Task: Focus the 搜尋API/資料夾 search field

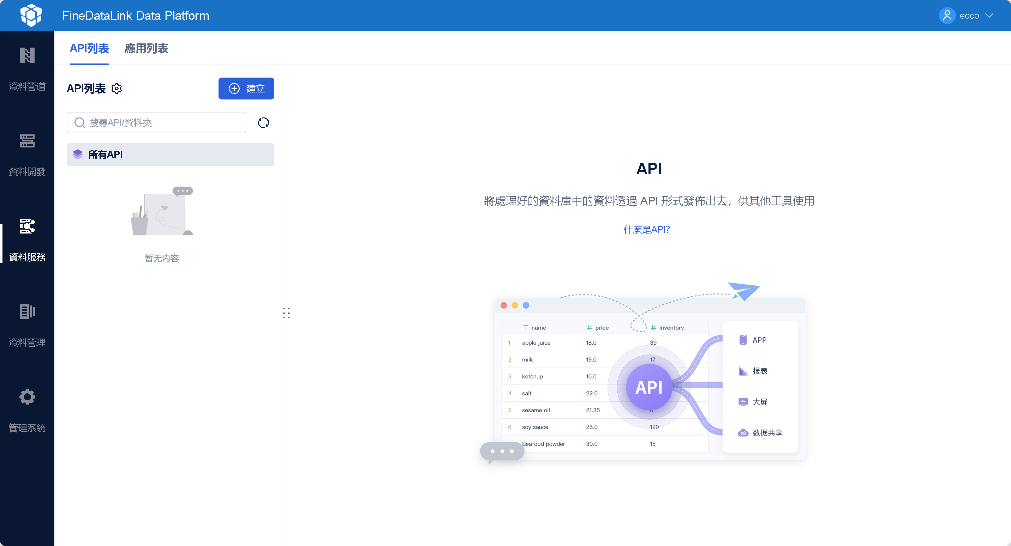Action: (x=165, y=123)
